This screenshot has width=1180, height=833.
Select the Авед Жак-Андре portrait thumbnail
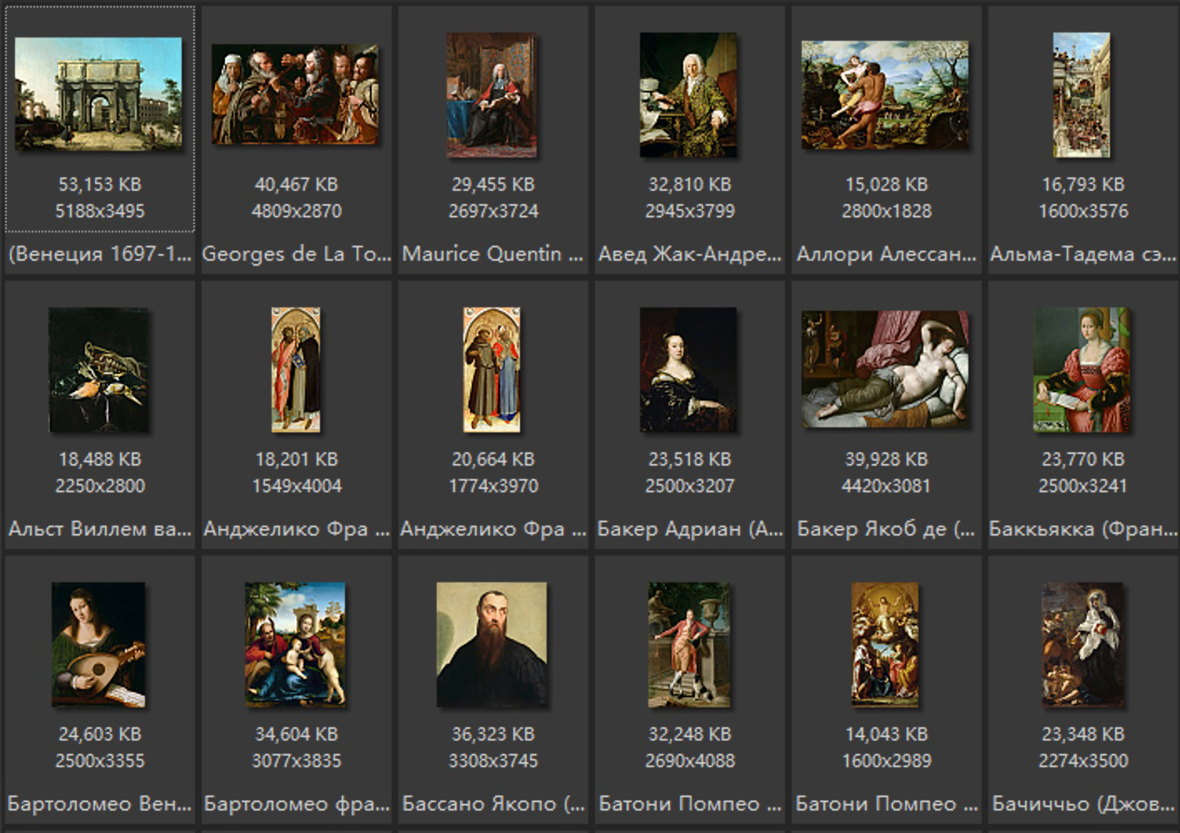click(x=688, y=95)
